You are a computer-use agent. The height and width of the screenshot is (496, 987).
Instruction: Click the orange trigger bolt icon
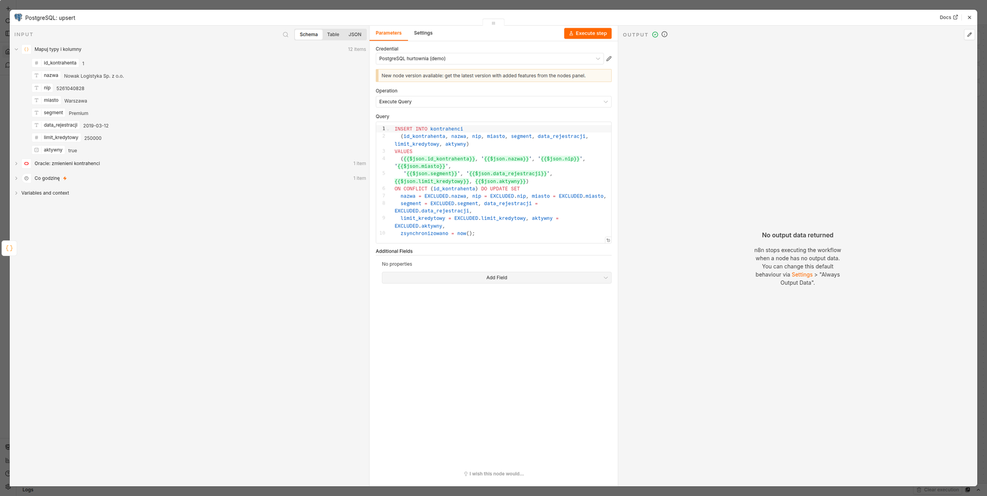tap(65, 179)
